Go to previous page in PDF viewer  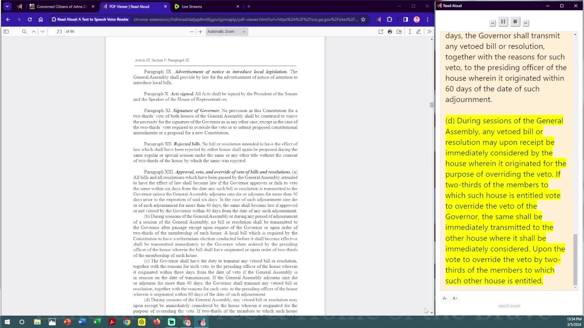tap(34, 31)
